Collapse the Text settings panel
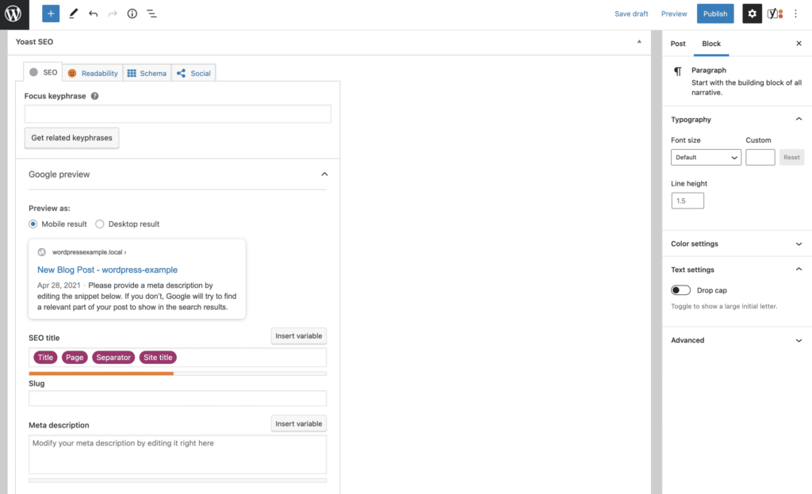Screen dimensions: 812x494 (x=799, y=270)
